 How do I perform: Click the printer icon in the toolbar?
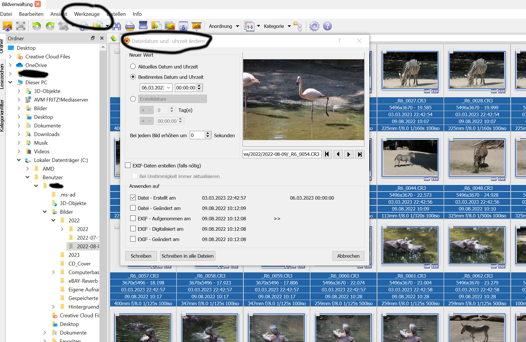pyautogui.click(x=130, y=26)
